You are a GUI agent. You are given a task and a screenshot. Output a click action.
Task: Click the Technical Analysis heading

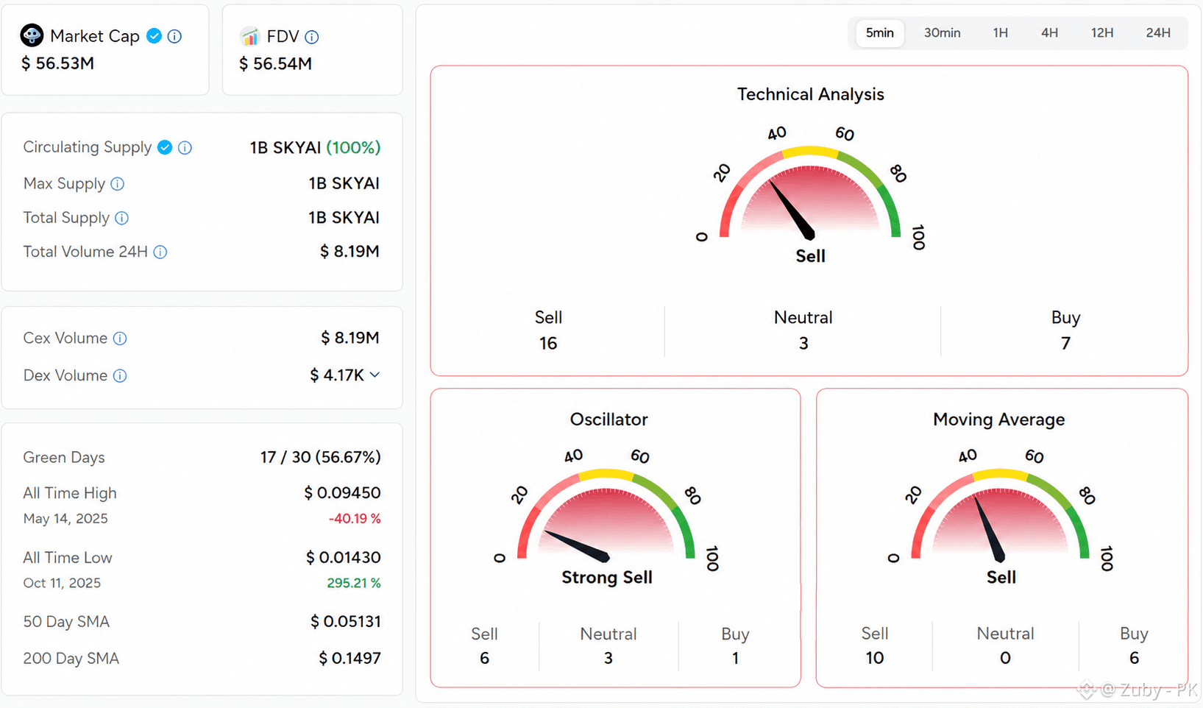pyautogui.click(x=811, y=94)
